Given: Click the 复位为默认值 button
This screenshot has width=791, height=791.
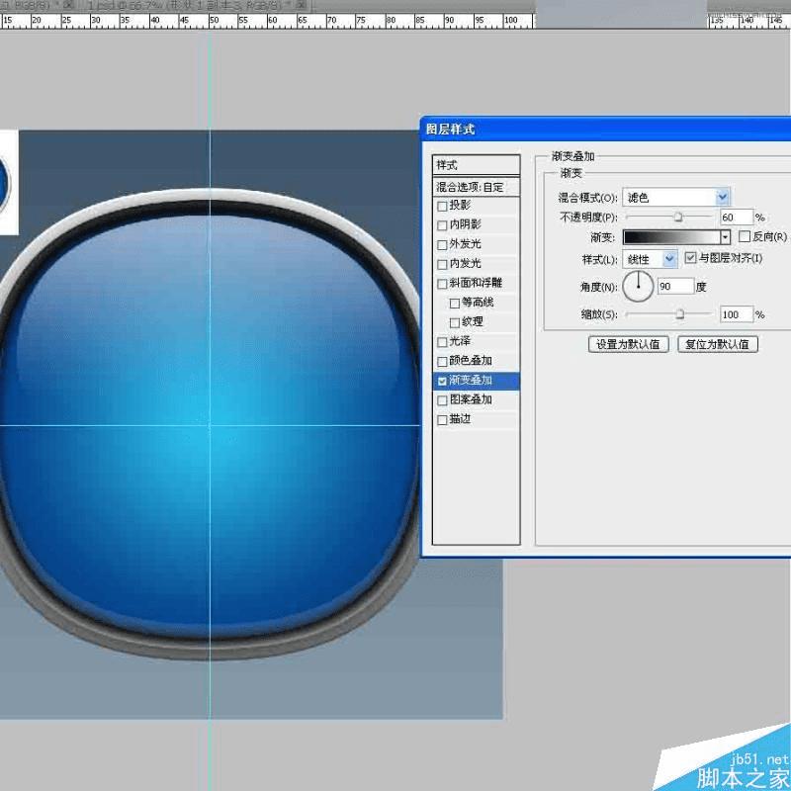Looking at the screenshot, I should (719, 343).
